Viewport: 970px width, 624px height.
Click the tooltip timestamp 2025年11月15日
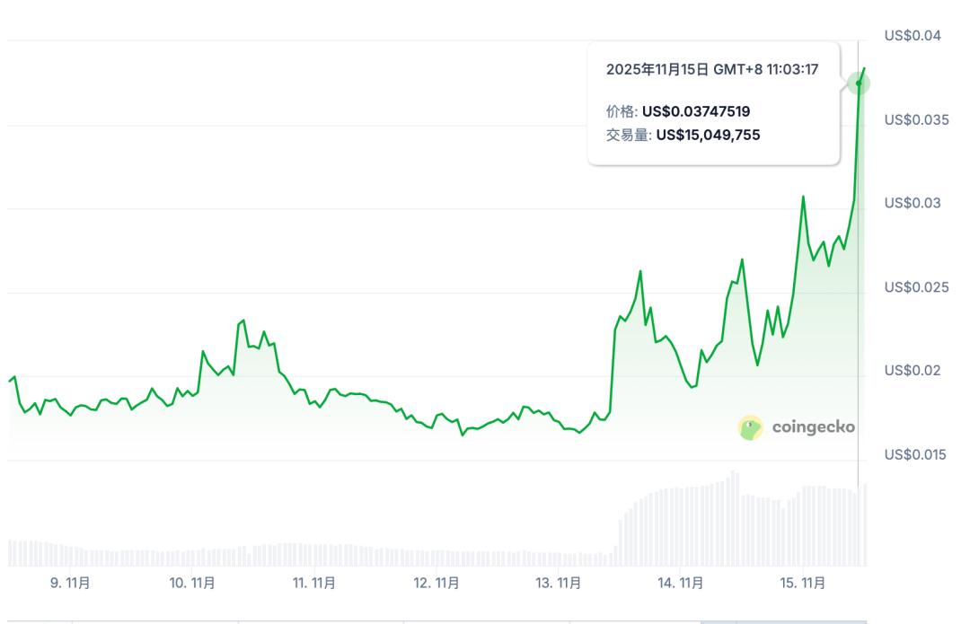tap(657, 69)
